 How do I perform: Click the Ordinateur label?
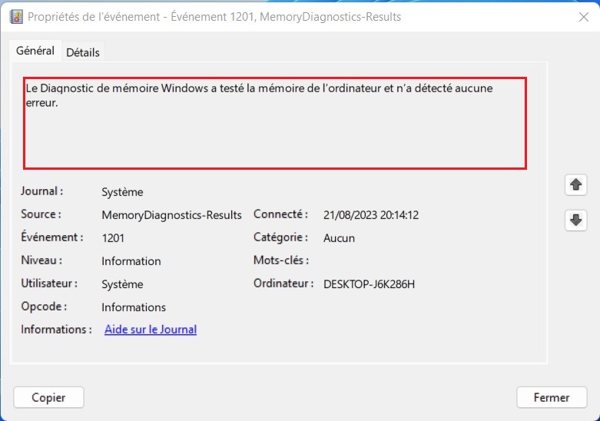[283, 283]
